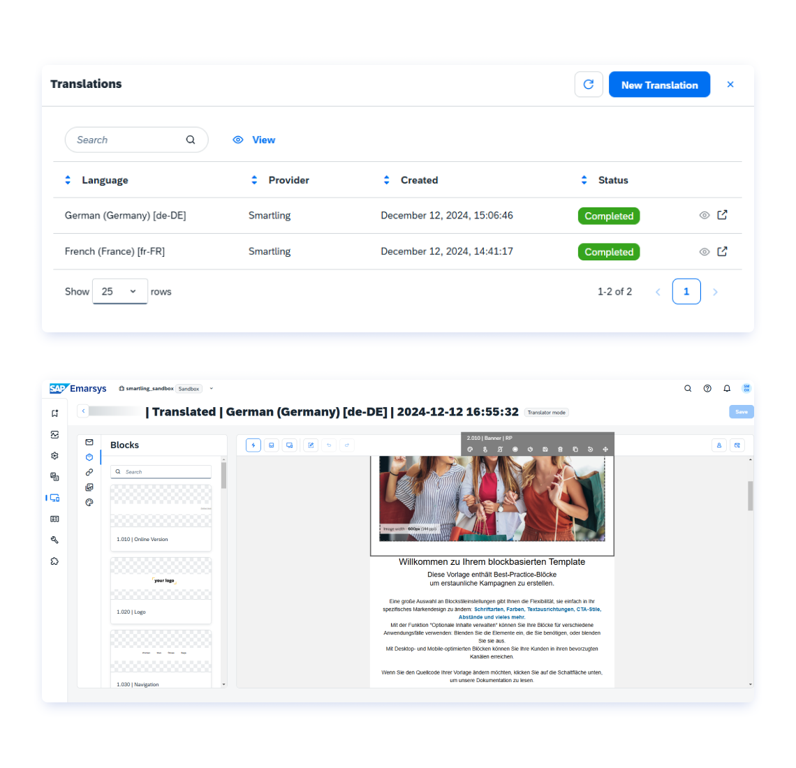The image size is (796, 768).
Task: Toggle preview eye for German row
Action: (704, 215)
